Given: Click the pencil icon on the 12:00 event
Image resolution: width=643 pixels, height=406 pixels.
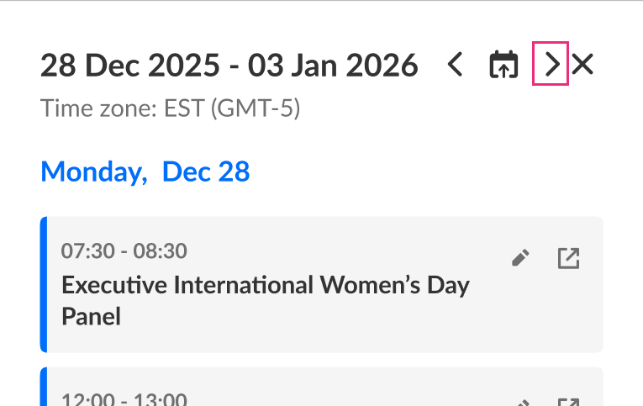Looking at the screenshot, I should point(521,402).
